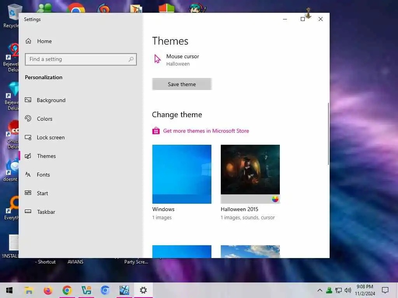Open Google Chrome from taskbar
Viewport: 398px width, 298px height.
pyautogui.click(x=67, y=290)
